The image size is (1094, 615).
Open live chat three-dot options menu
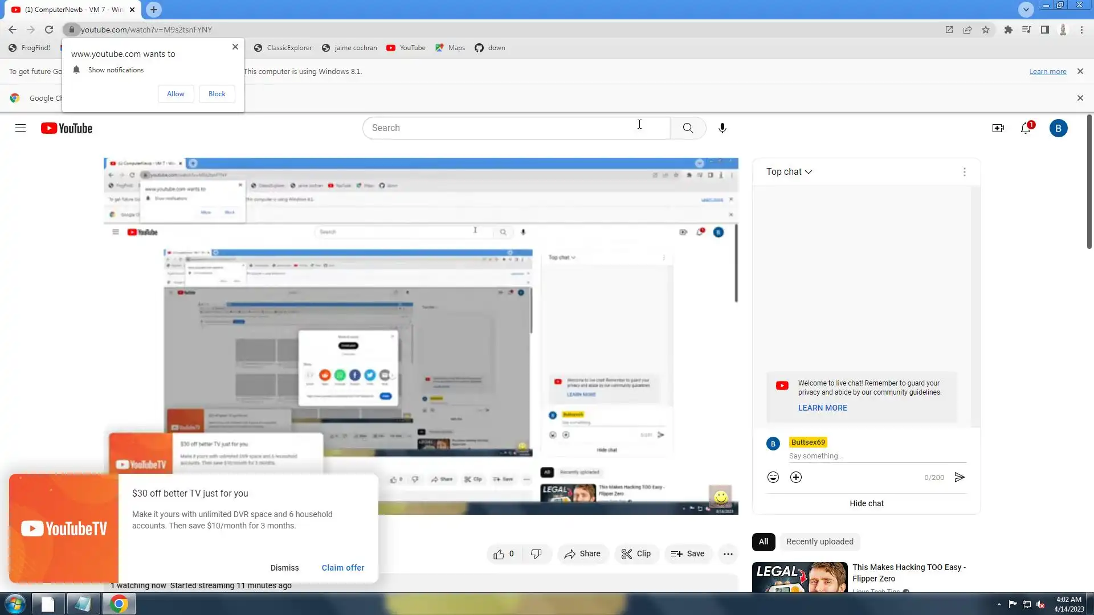964,171
